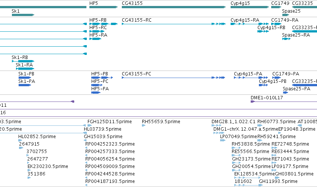317x187 pixels.
Task: Click the Spase25 gene label
Action: (x=291, y=11)
